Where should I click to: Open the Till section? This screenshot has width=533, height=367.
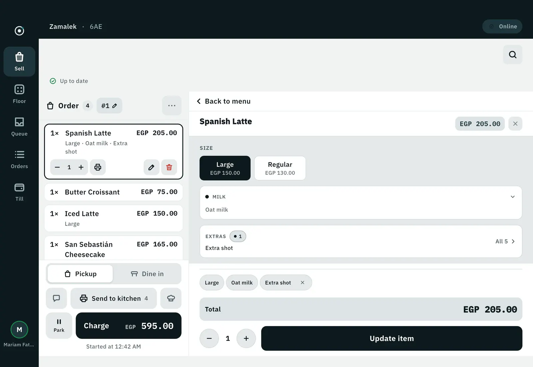[x=19, y=192]
